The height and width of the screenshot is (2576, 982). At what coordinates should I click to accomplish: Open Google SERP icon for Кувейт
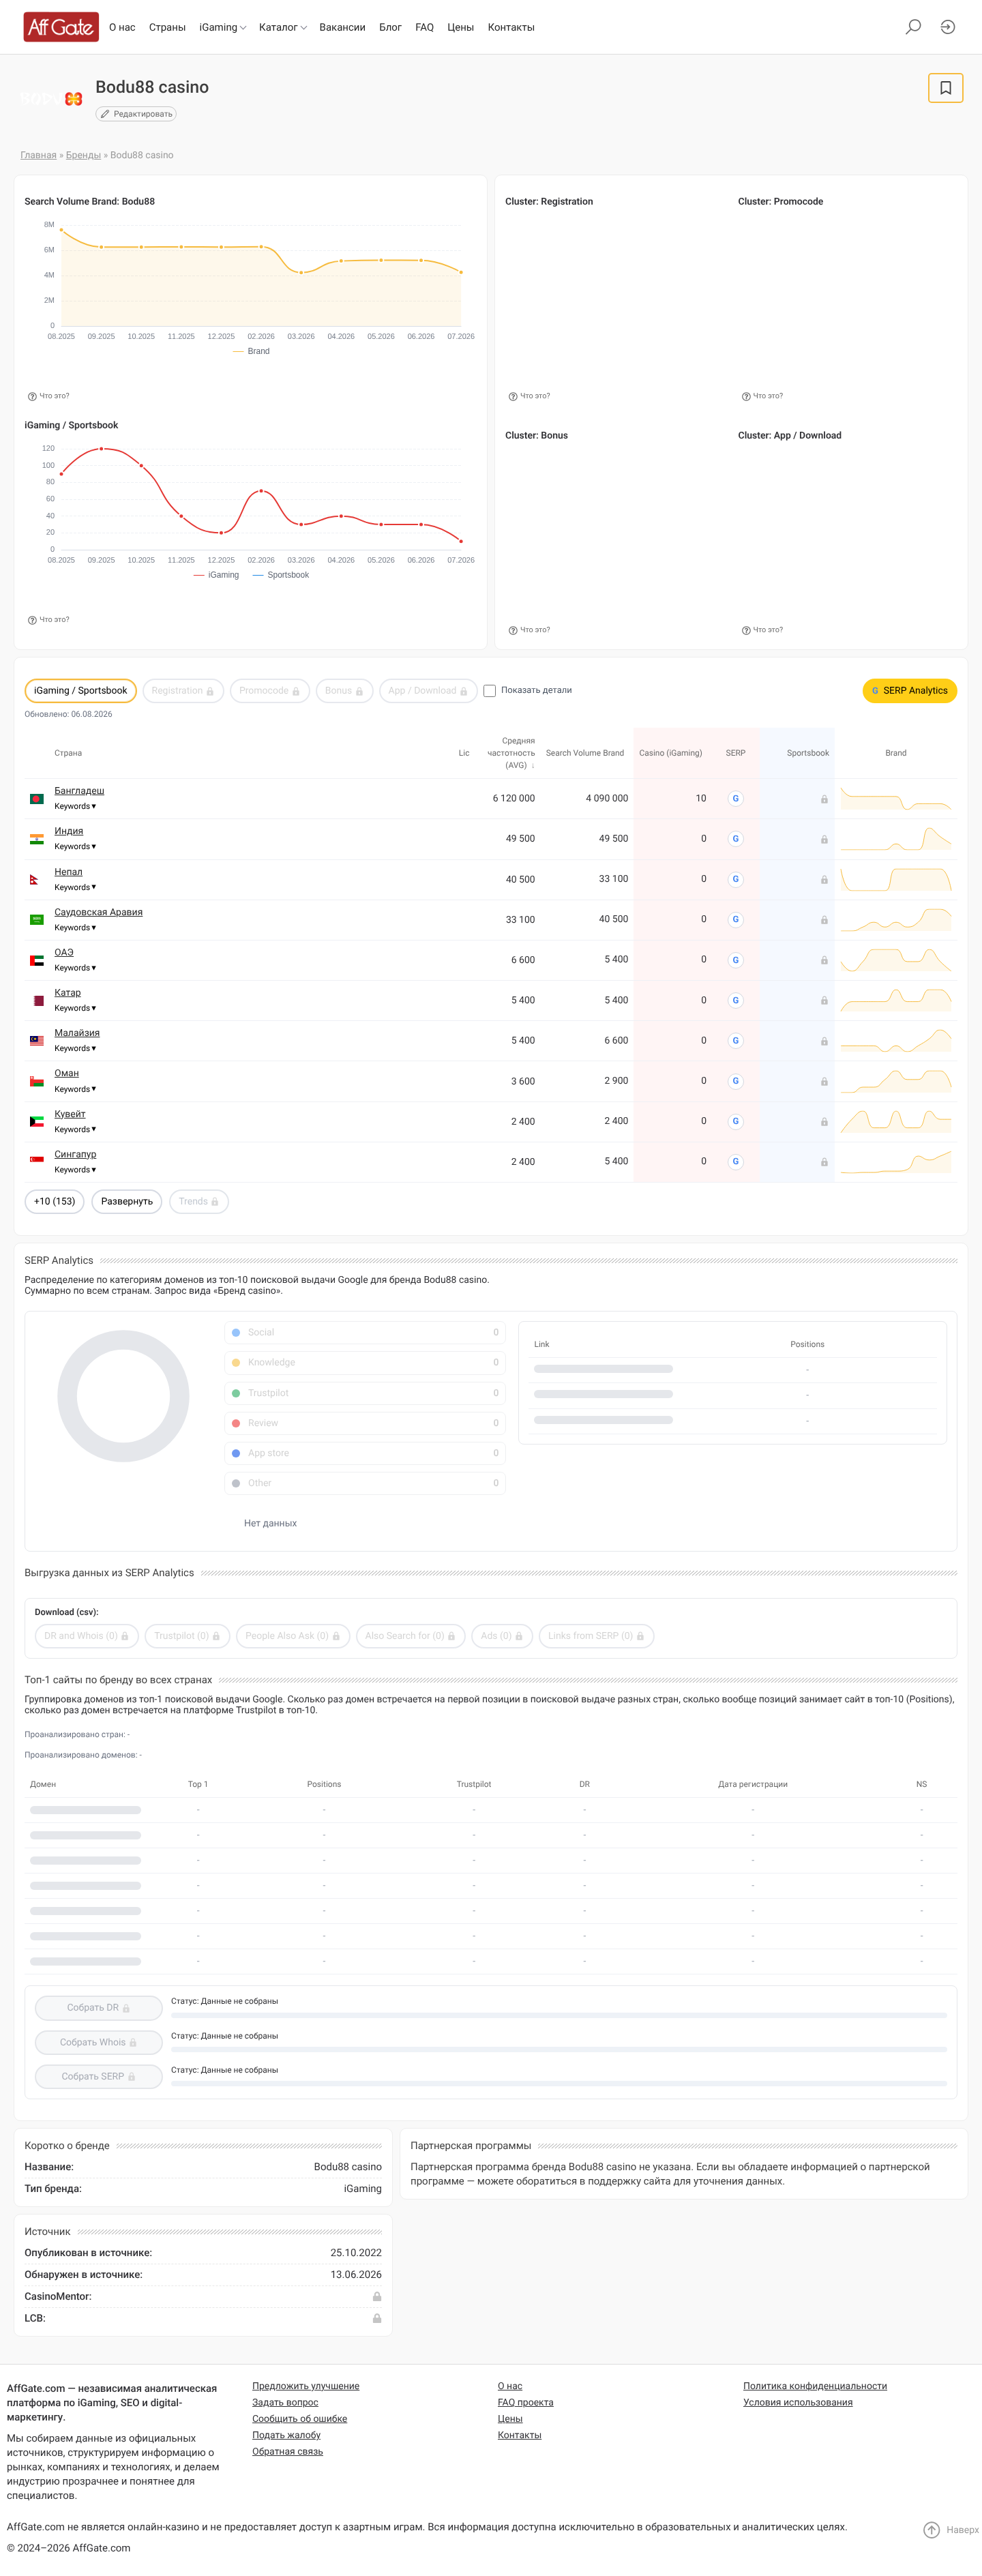pos(735,1121)
